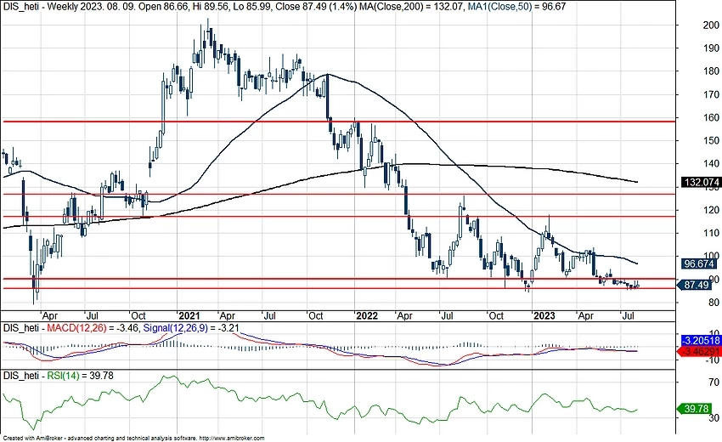Click the 140 price axis label
This screenshot has width=722, height=442.
coord(711,163)
